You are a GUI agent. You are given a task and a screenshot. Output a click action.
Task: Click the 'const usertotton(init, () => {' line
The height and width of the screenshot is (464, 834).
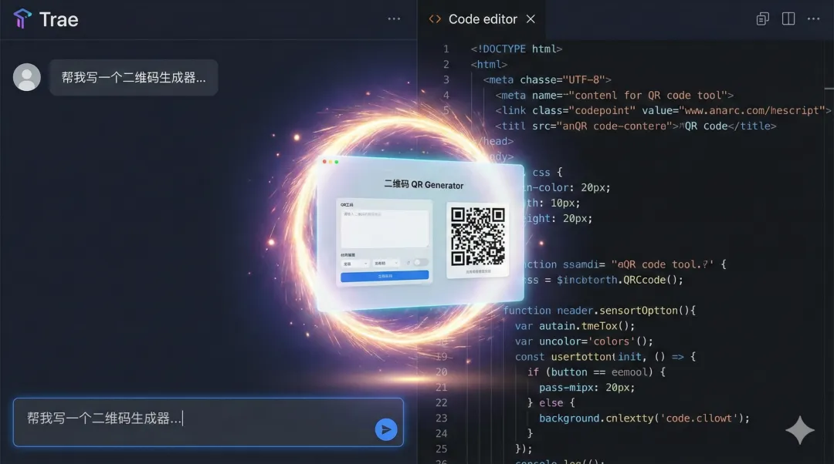(x=605, y=357)
